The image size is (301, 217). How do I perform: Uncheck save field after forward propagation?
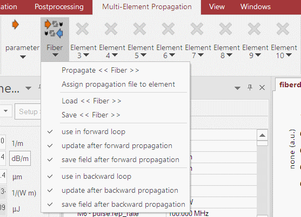pyautogui.click(x=121, y=159)
